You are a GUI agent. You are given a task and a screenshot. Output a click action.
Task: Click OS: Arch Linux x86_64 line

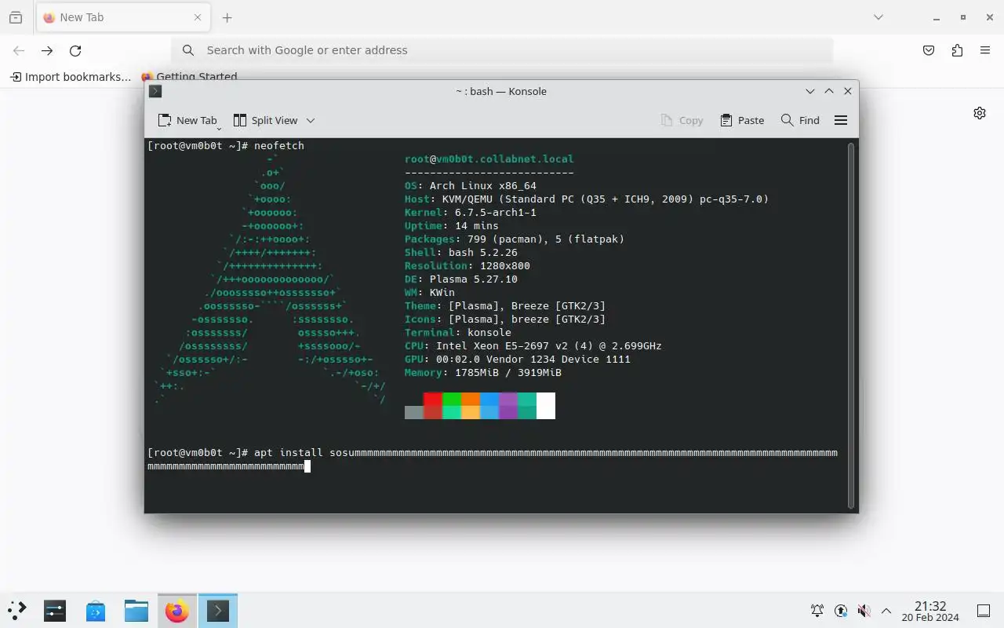[471, 186]
